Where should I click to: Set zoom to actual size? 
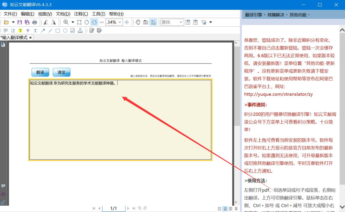tap(79, 22)
